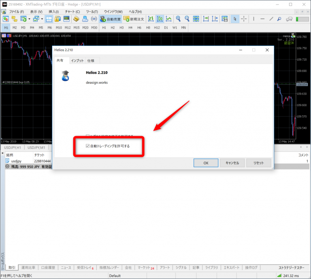This screenshot has height=279, width=311.
Task: Switch chart to line chart display
Action: [168, 19]
